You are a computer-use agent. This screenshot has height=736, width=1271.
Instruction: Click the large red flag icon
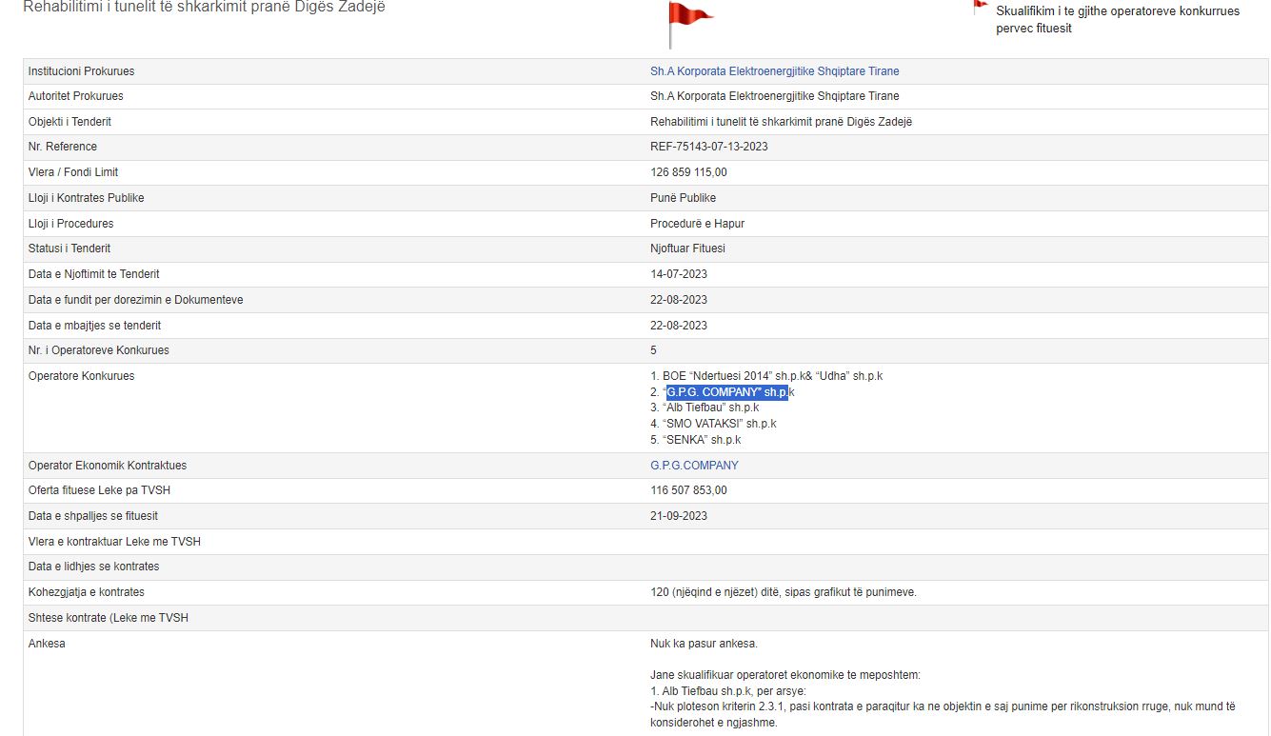(x=687, y=20)
